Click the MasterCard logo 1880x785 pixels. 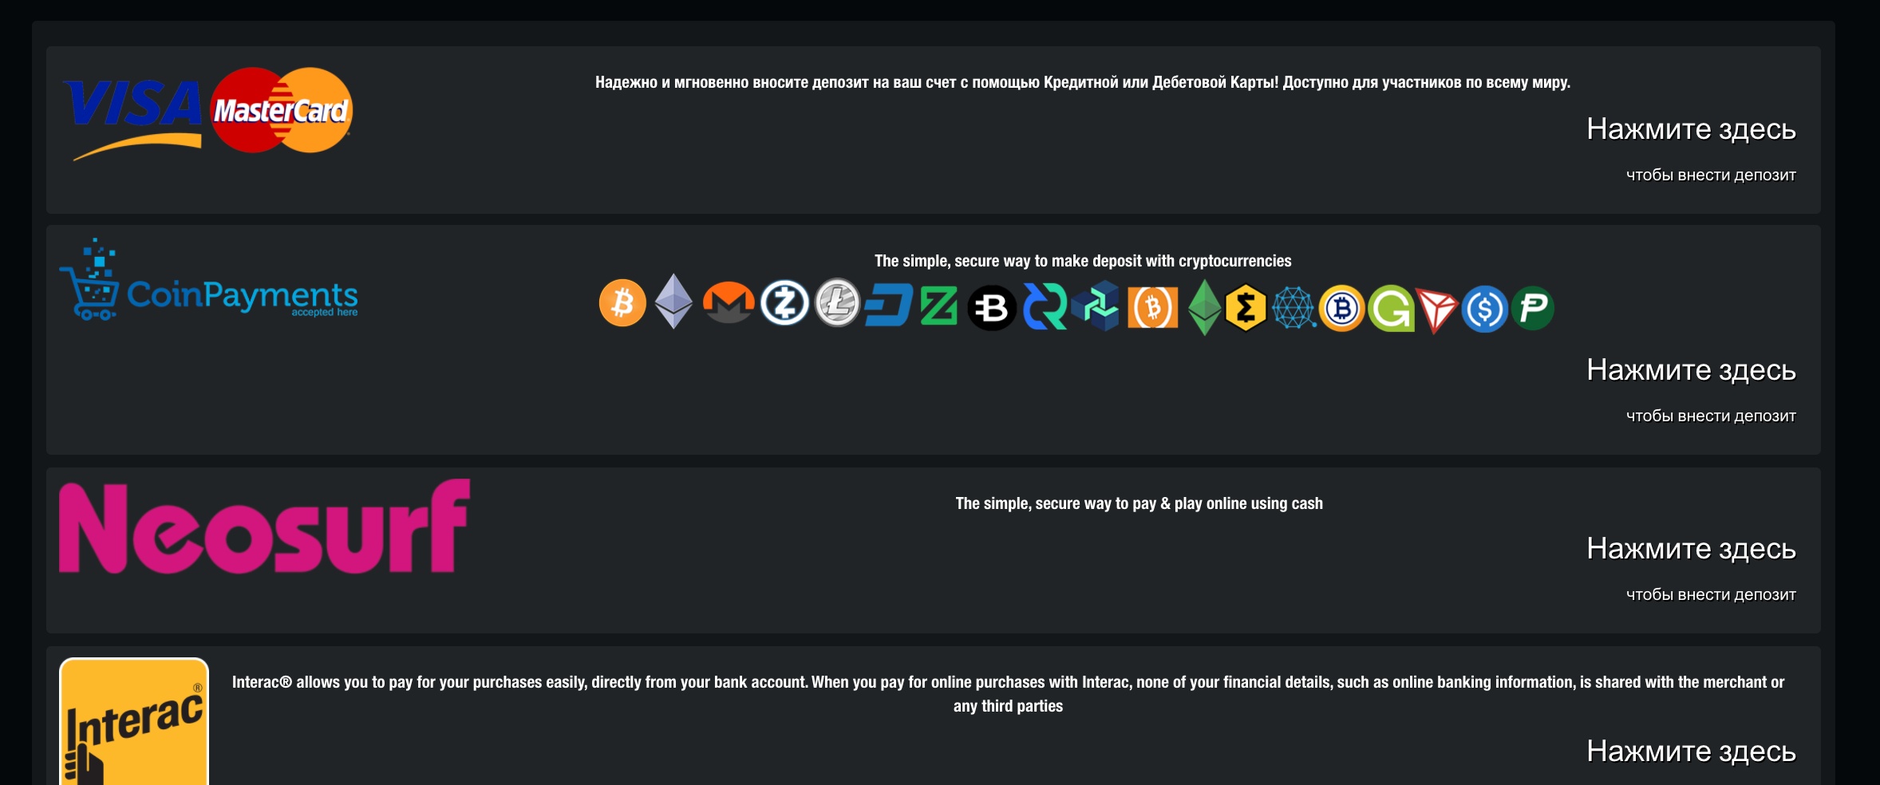click(x=281, y=110)
